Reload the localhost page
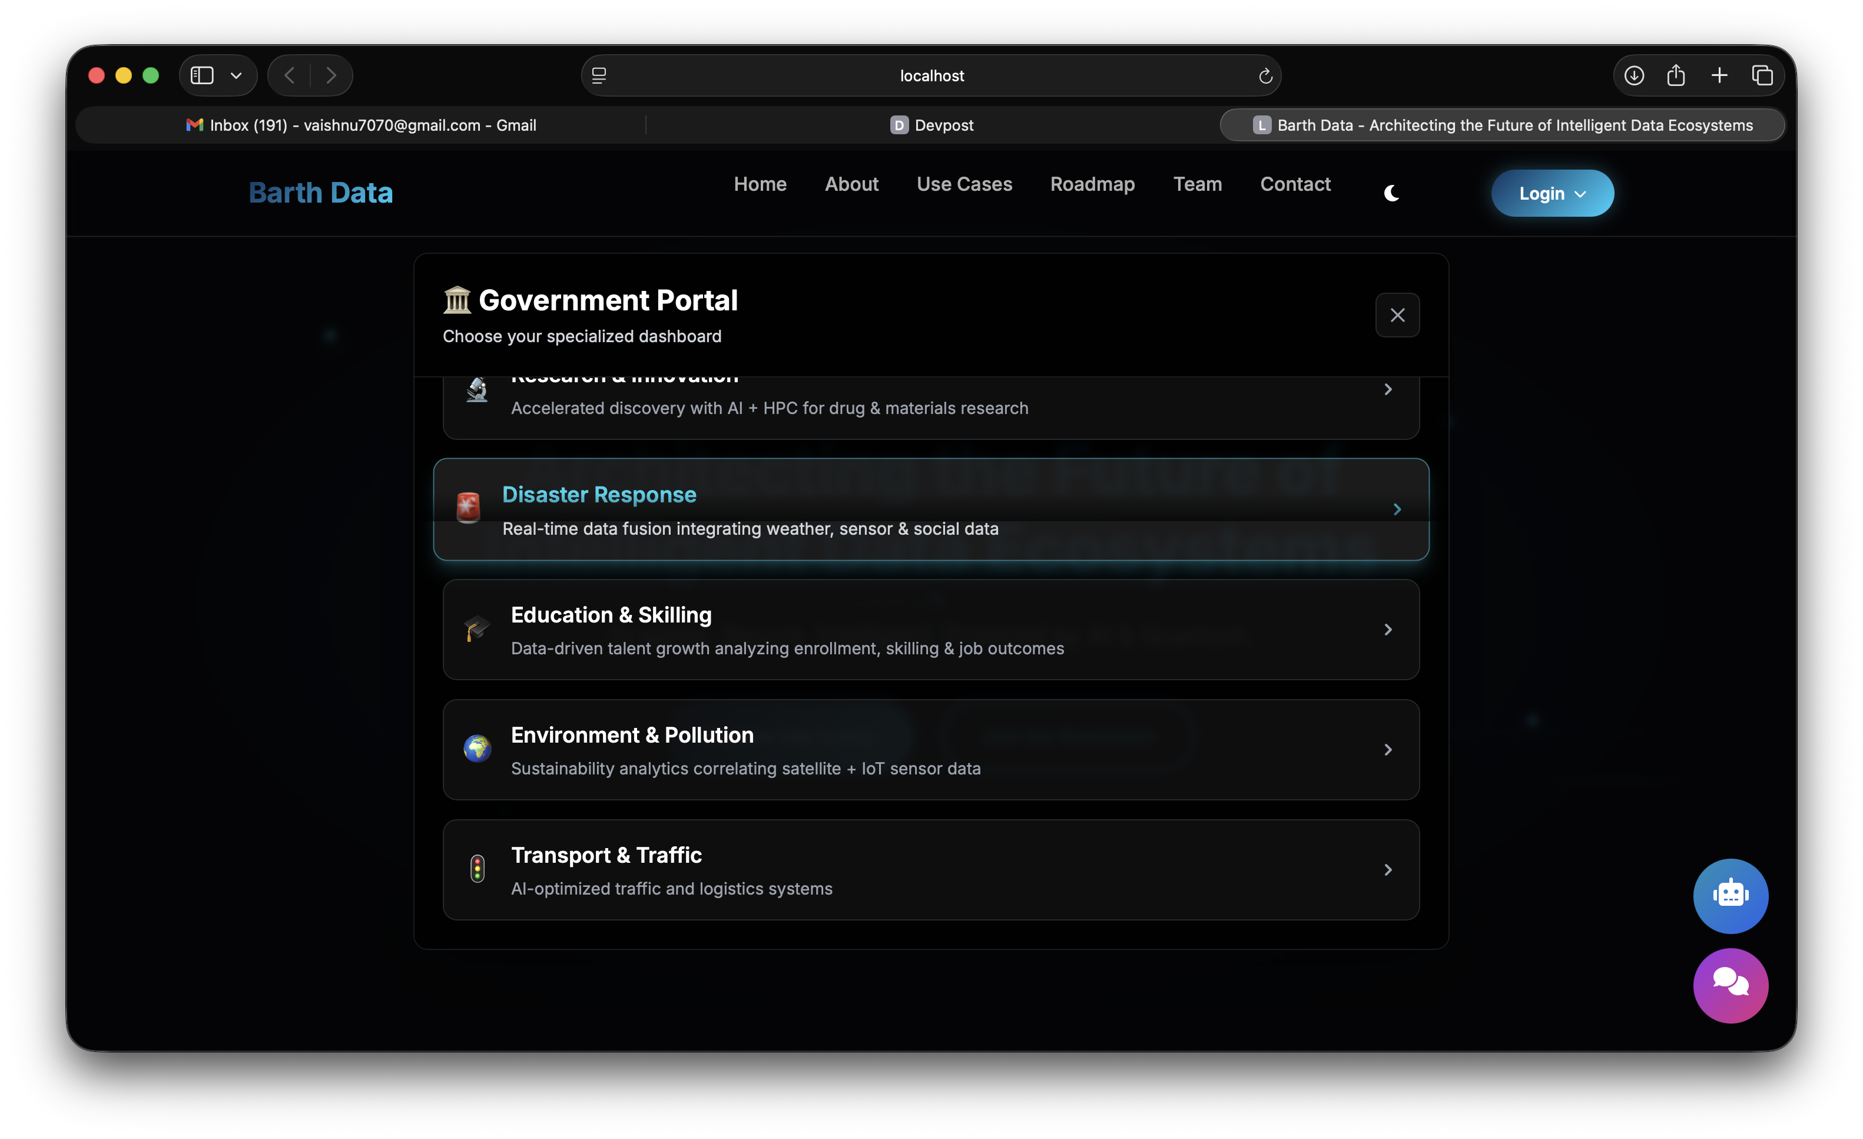 pos(1265,75)
